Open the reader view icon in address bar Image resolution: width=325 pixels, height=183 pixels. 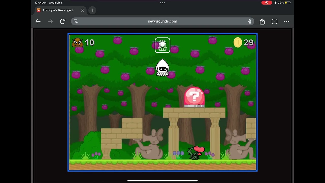click(x=76, y=21)
